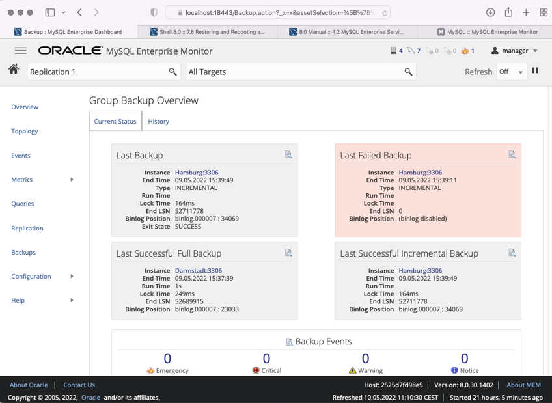Click the manager user avatar icon
Viewport: 552px width, 403px height.
click(x=495, y=50)
